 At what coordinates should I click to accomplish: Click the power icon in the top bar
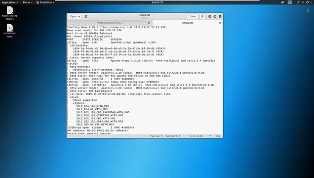point(308,2)
